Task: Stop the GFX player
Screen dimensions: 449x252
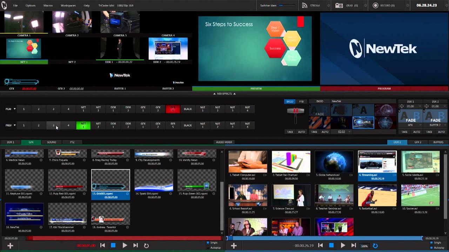Action: click(x=113, y=245)
